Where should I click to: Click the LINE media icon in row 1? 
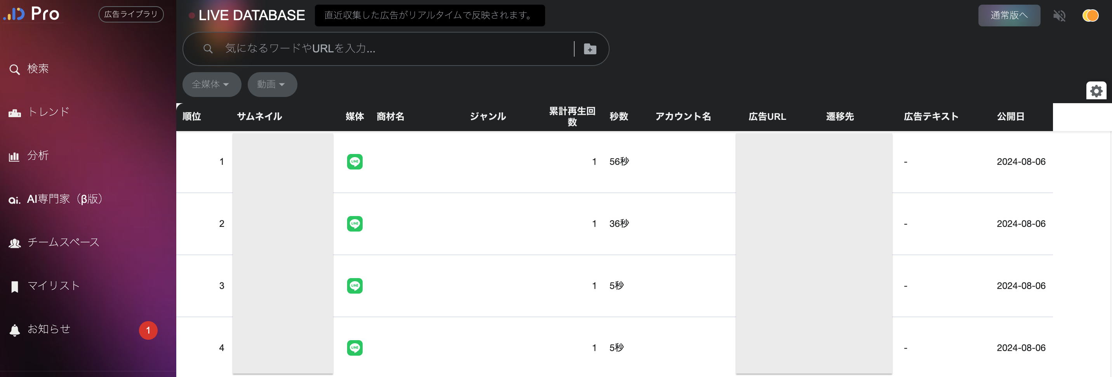pos(354,162)
